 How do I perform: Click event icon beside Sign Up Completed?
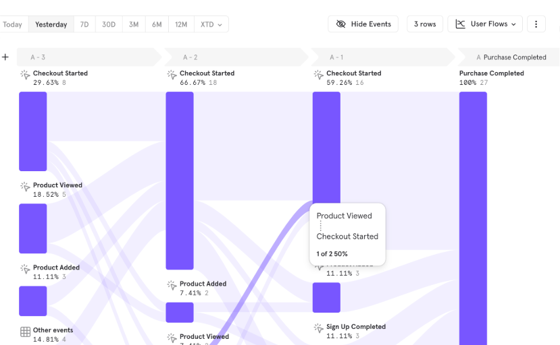(319, 328)
